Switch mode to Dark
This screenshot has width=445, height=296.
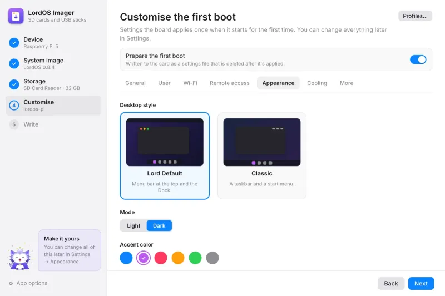click(159, 226)
